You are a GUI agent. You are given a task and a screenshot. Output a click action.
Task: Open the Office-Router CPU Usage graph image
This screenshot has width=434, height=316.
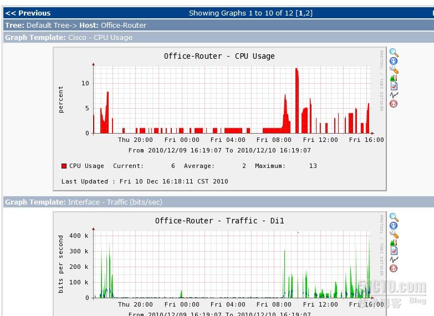point(219,119)
